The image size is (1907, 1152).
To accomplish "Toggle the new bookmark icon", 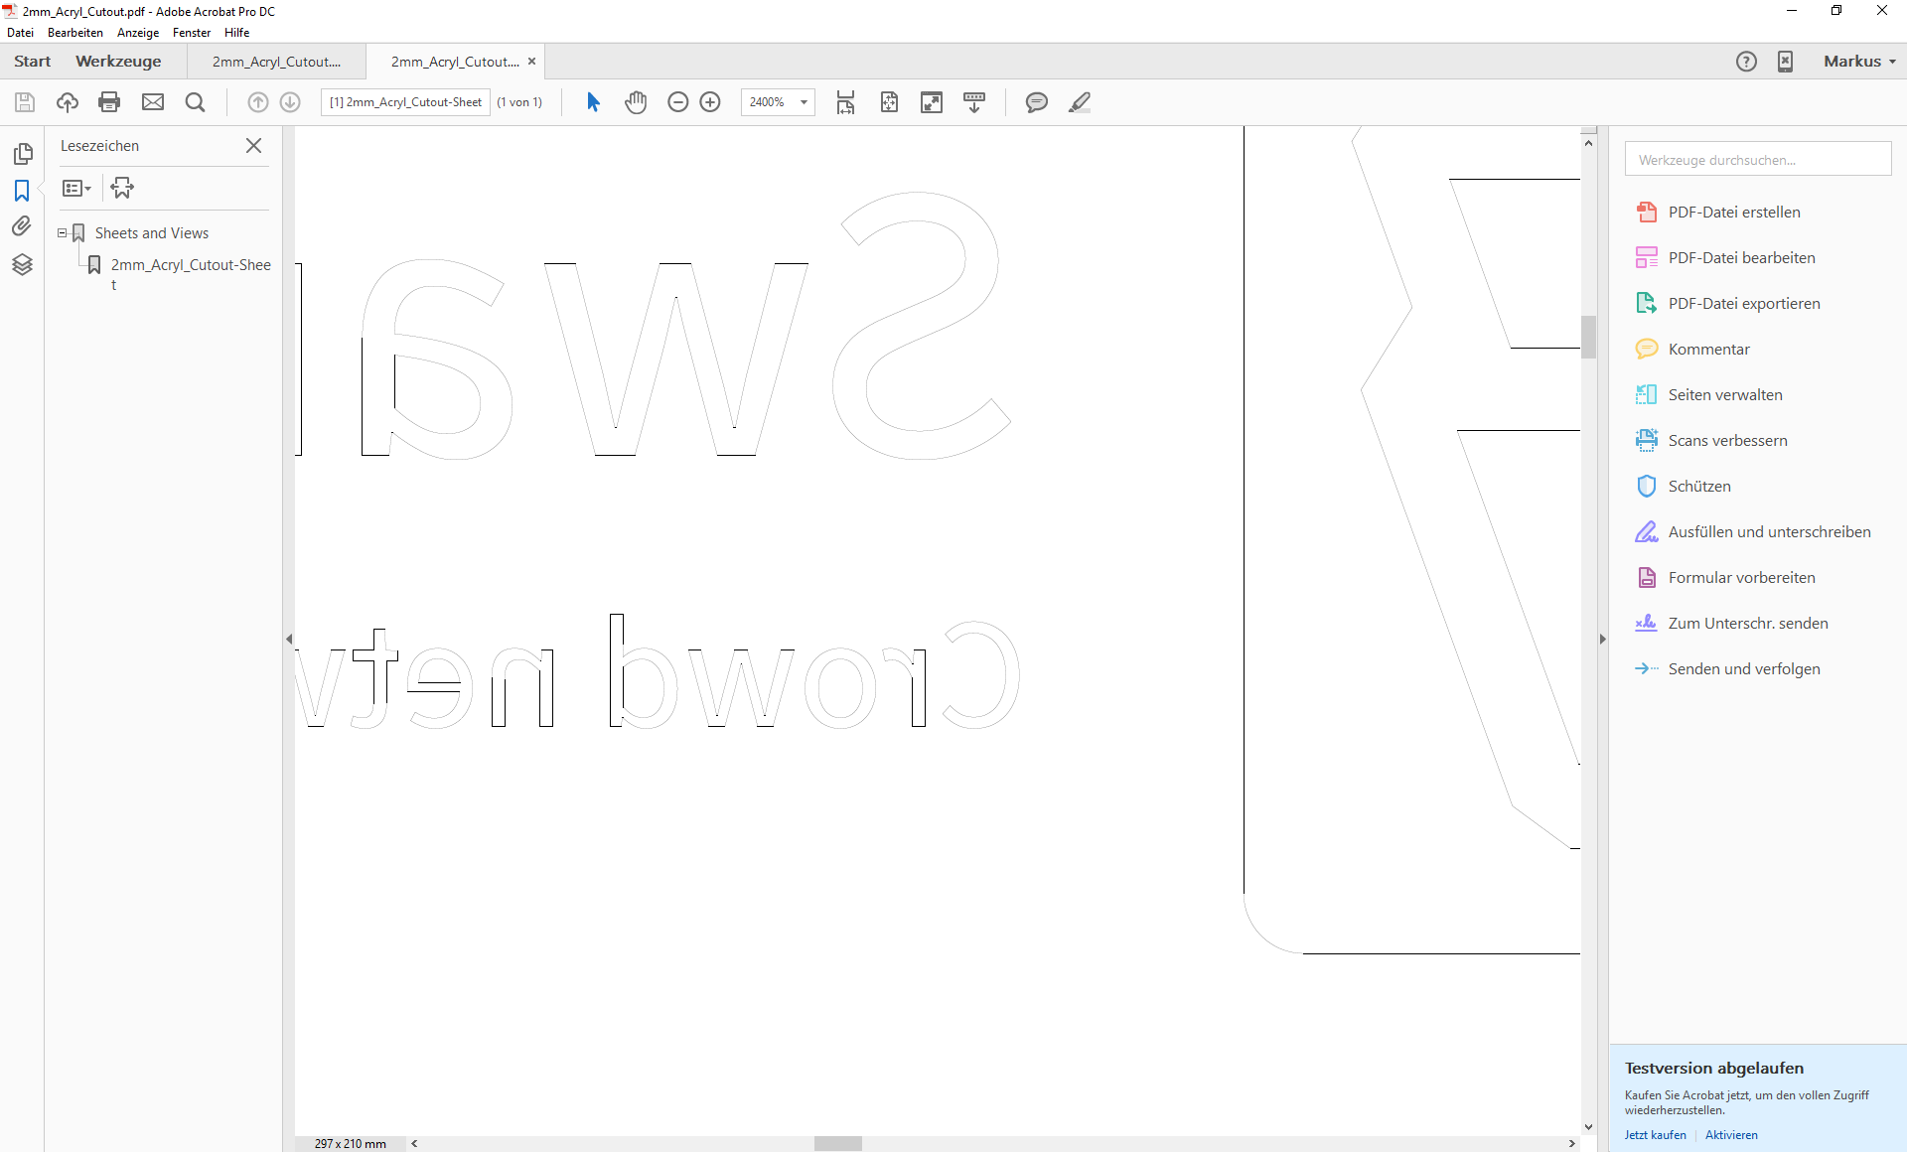I will pos(121,187).
